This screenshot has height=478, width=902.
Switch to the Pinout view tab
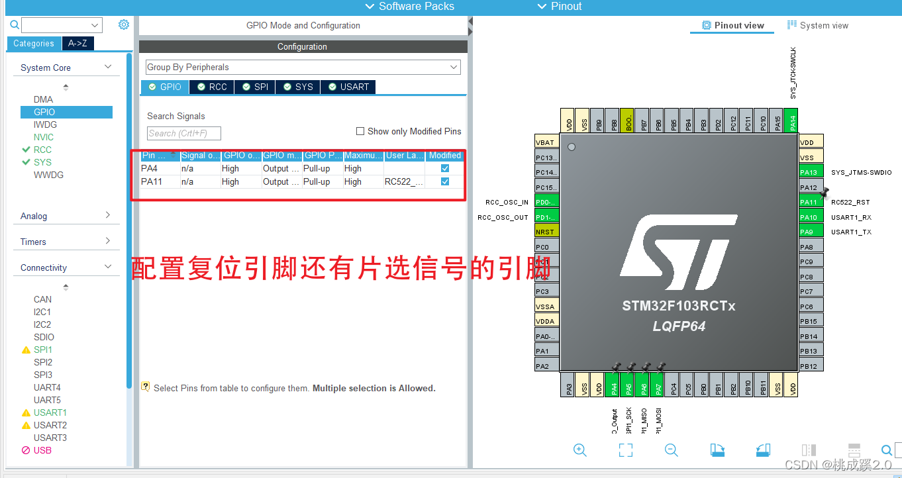pyautogui.click(x=733, y=25)
